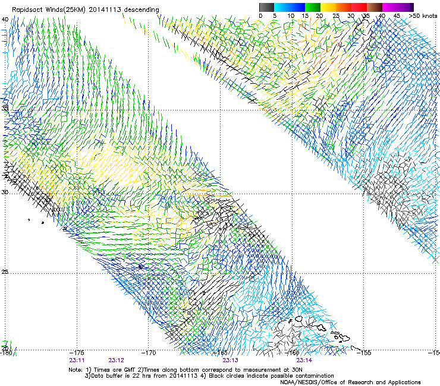Click the '20141113' date in the title

coord(105,10)
